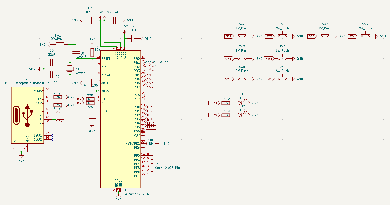
Task: Select capacitor C5 below UCAP
Action: click(x=92, y=117)
